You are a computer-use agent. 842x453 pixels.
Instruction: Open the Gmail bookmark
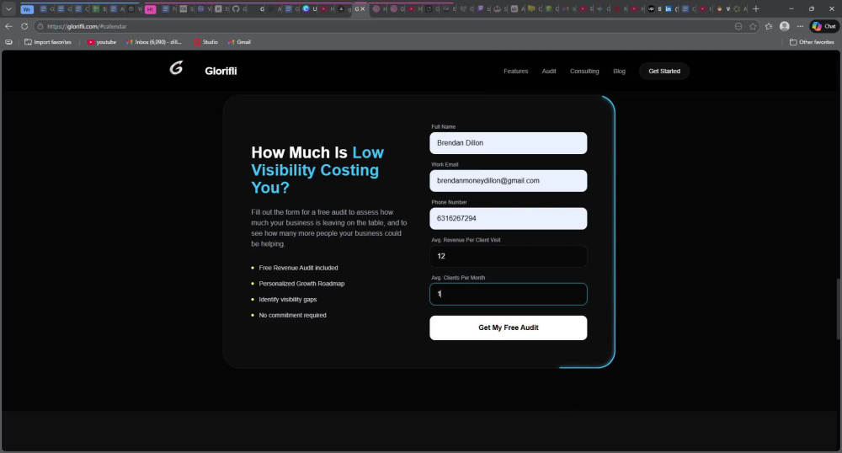tap(239, 42)
